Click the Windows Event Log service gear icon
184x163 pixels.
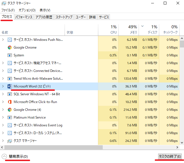[10, 125]
